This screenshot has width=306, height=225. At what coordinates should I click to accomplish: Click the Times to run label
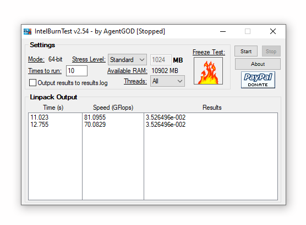coord(45,71)
